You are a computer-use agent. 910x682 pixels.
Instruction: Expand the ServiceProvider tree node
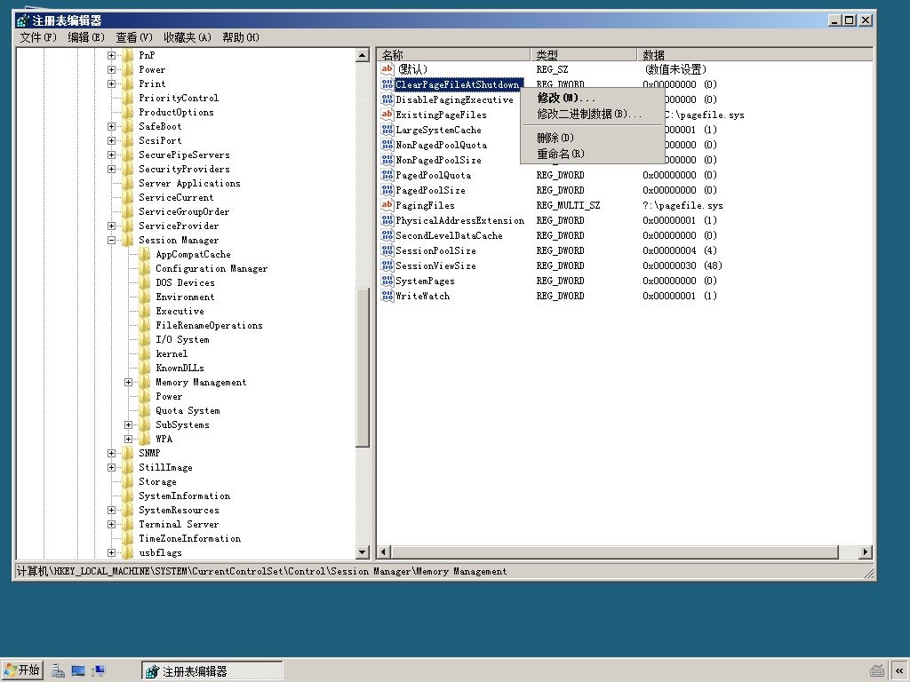(x=111, y=226)
